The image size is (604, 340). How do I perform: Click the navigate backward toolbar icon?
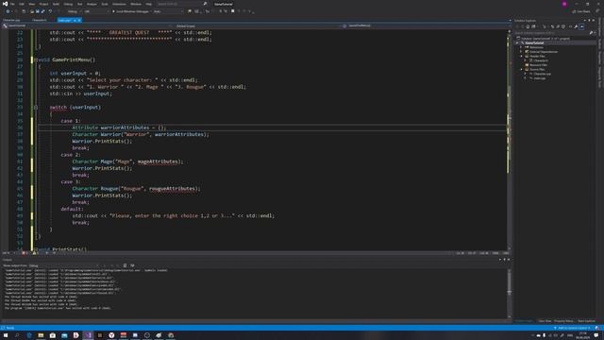[x=8, y=11]
